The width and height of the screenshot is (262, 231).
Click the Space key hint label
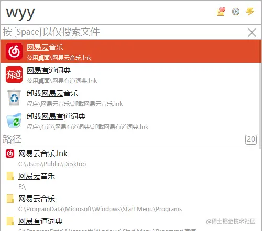[x=28, y=32]
